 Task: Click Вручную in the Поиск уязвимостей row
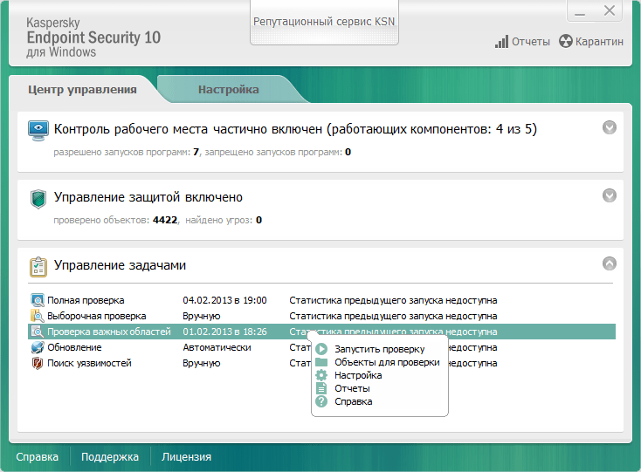tap(202, 363)
